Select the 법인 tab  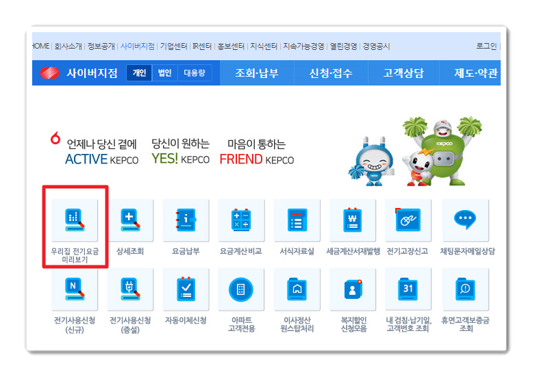click(164, 73)
